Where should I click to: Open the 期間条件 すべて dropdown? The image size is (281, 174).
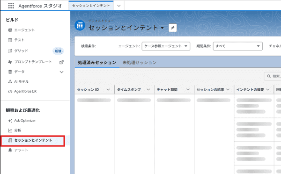click(237, 46)
